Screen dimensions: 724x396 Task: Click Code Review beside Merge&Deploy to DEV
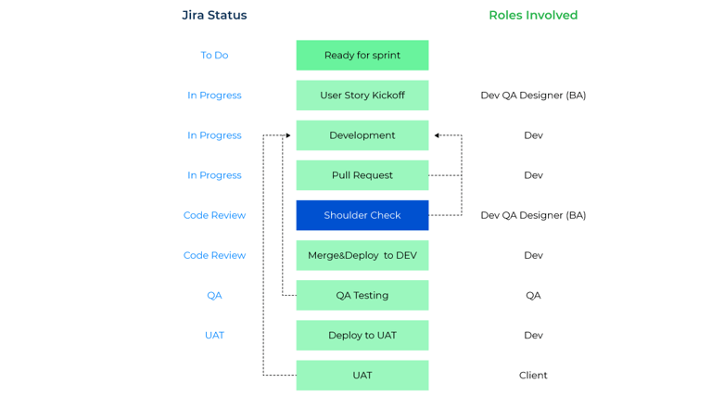click(214, 255)
